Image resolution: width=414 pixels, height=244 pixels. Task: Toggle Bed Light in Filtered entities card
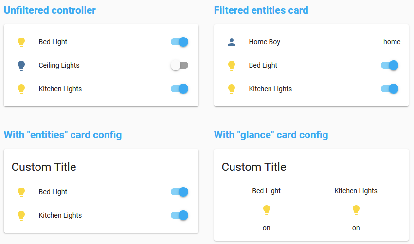(390, 65)
